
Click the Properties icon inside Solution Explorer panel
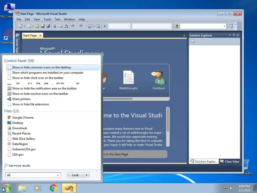[192, 41]
